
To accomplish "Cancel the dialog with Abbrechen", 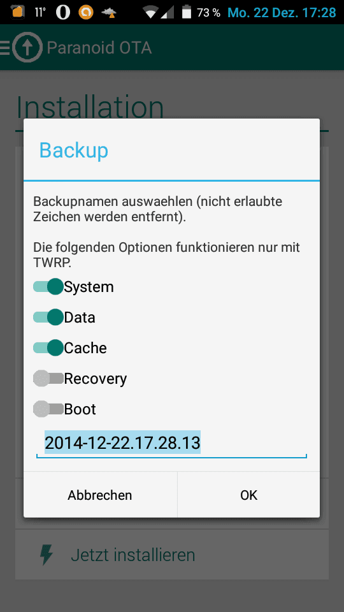I will (x=100, y=495).
